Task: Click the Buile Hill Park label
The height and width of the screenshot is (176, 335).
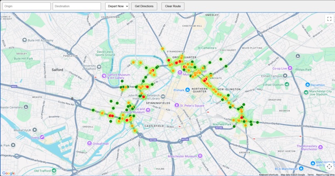Action: [24, 58]
